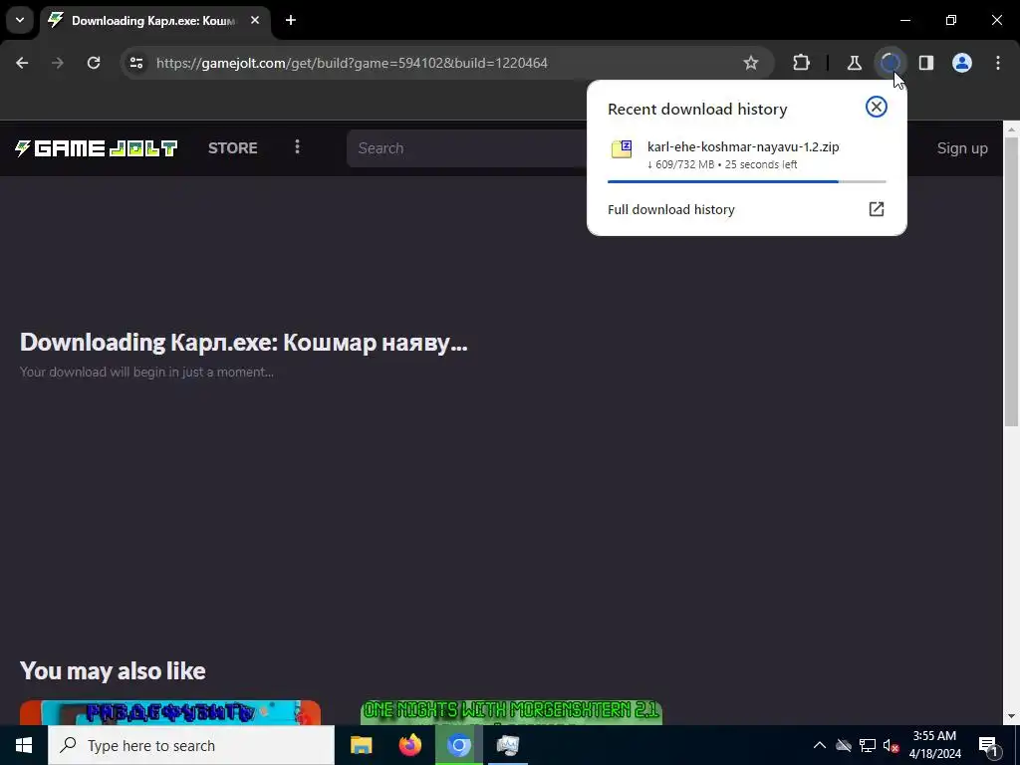Open File Explorer from taskbar

361,745
